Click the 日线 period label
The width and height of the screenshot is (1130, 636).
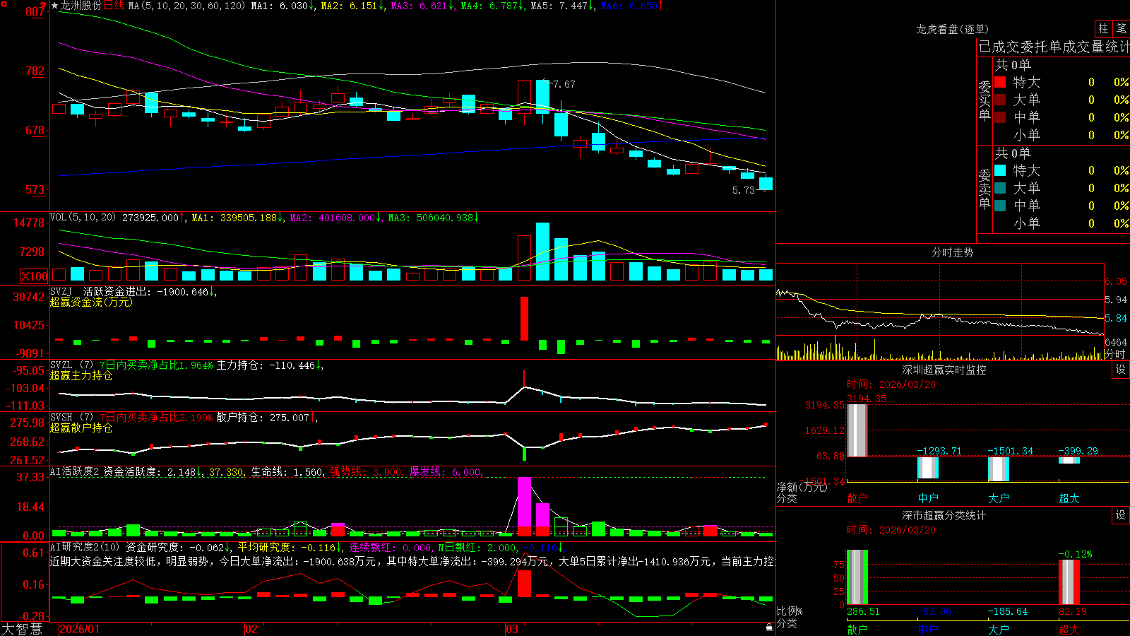(x=114, y=6)
